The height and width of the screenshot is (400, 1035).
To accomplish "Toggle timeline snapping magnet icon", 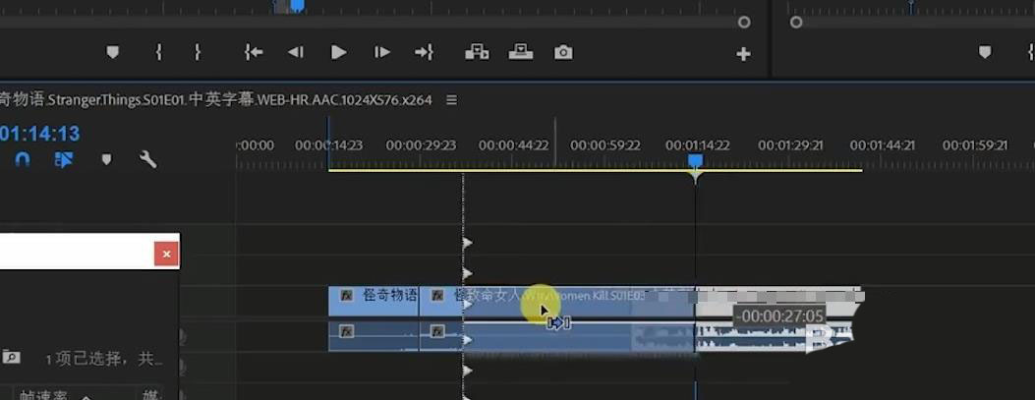I will click(23, 159).
